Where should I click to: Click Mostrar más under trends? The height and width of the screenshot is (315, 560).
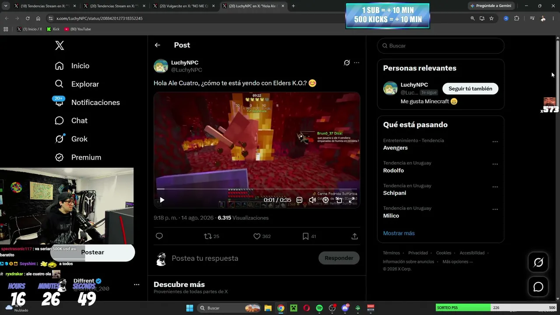[x=399, y=233]
